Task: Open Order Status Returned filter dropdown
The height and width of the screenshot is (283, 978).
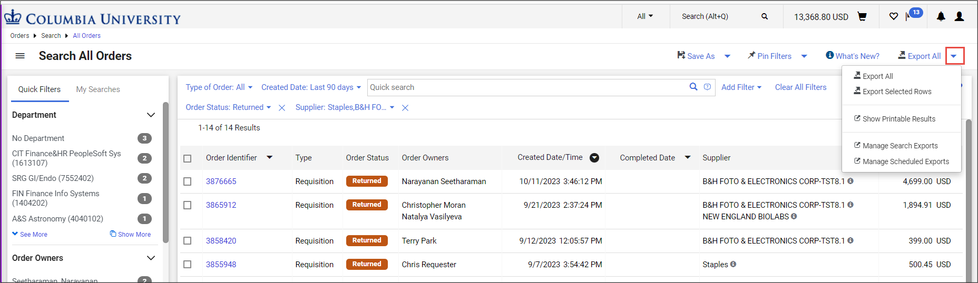Action: point(228,107)
